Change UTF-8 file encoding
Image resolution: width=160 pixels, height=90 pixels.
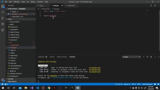point(133,84)
